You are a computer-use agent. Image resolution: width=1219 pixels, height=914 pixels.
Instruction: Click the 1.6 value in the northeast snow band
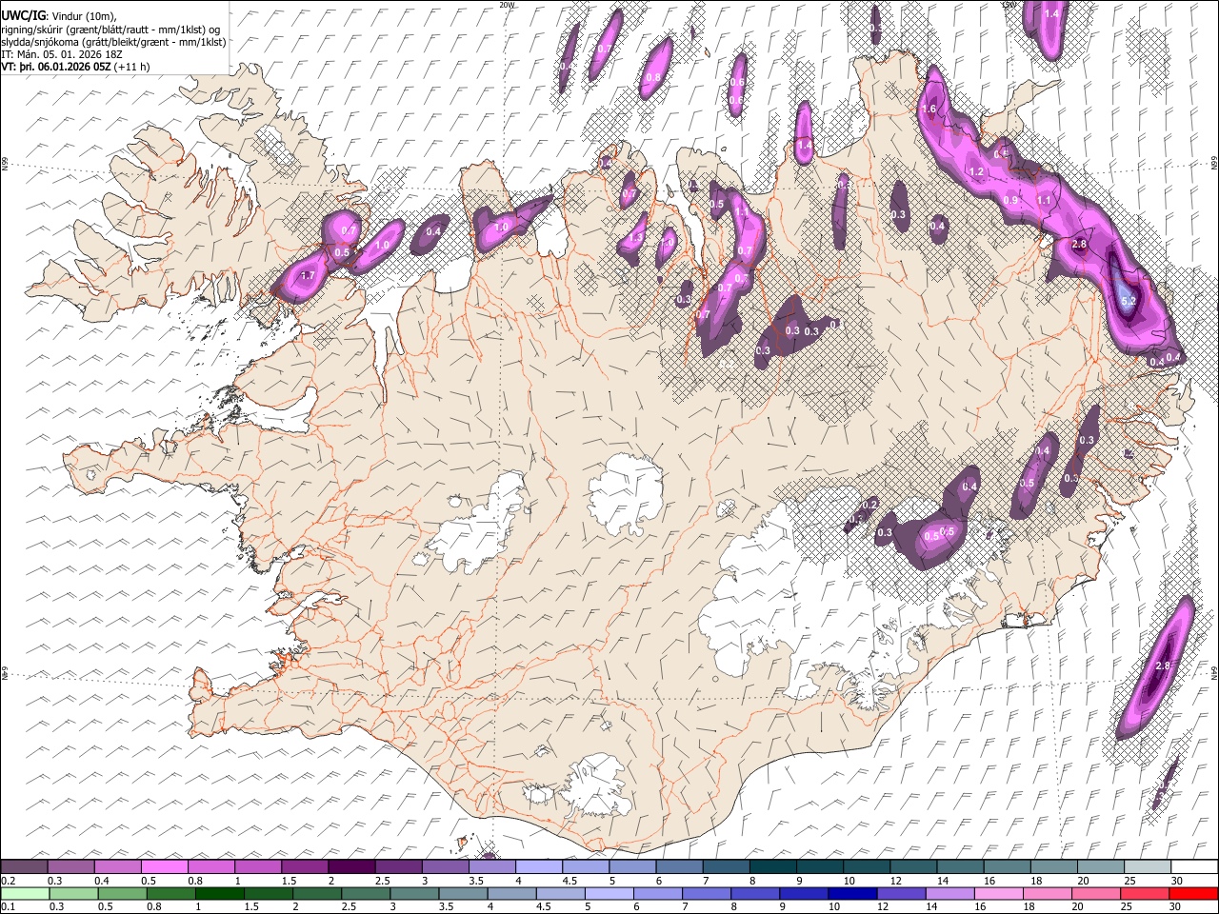pyautogui.click(x=930, y=109)
